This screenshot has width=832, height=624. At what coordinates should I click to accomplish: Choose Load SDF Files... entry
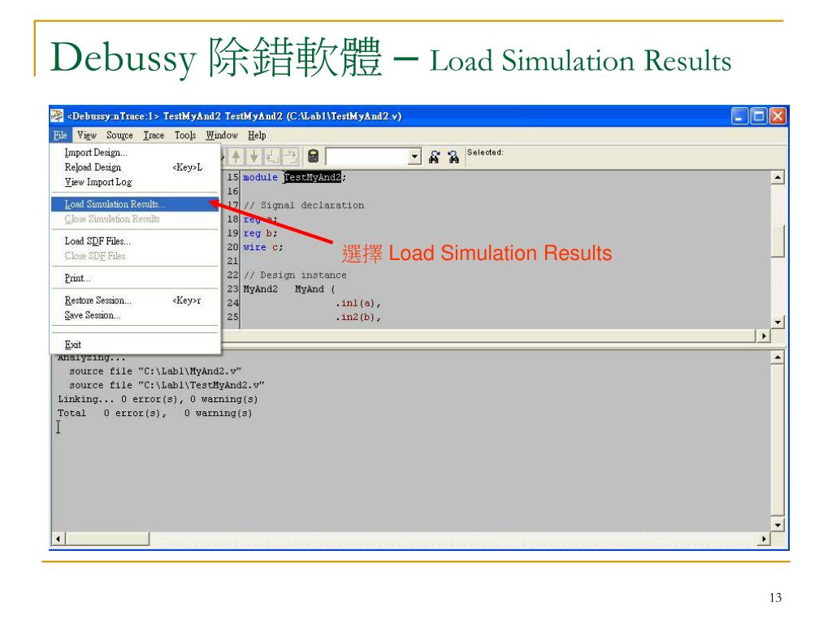pyautogui.click(x=135, y=241)
